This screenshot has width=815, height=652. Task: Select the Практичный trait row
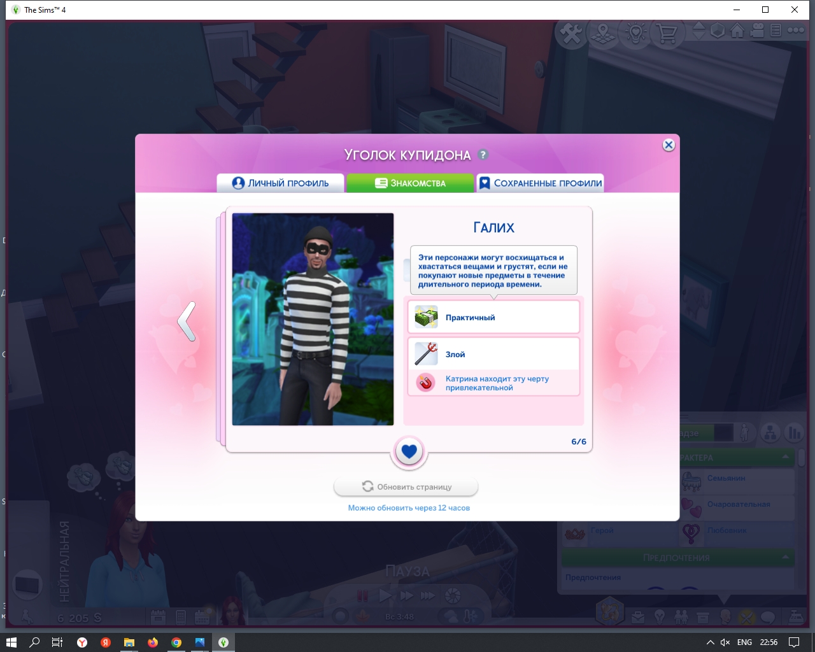coord(493,317)
